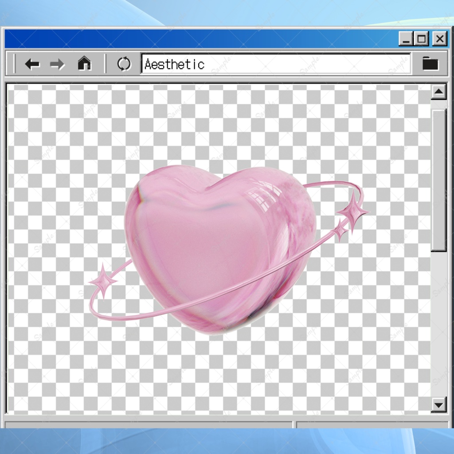The height and width of the screenshot is (454, 454).
Task: Click the vertical scrollbar thumb
Action: point(438,180)
